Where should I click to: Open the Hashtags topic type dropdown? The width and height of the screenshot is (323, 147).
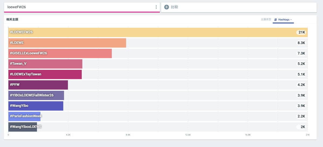click(283, 20)
